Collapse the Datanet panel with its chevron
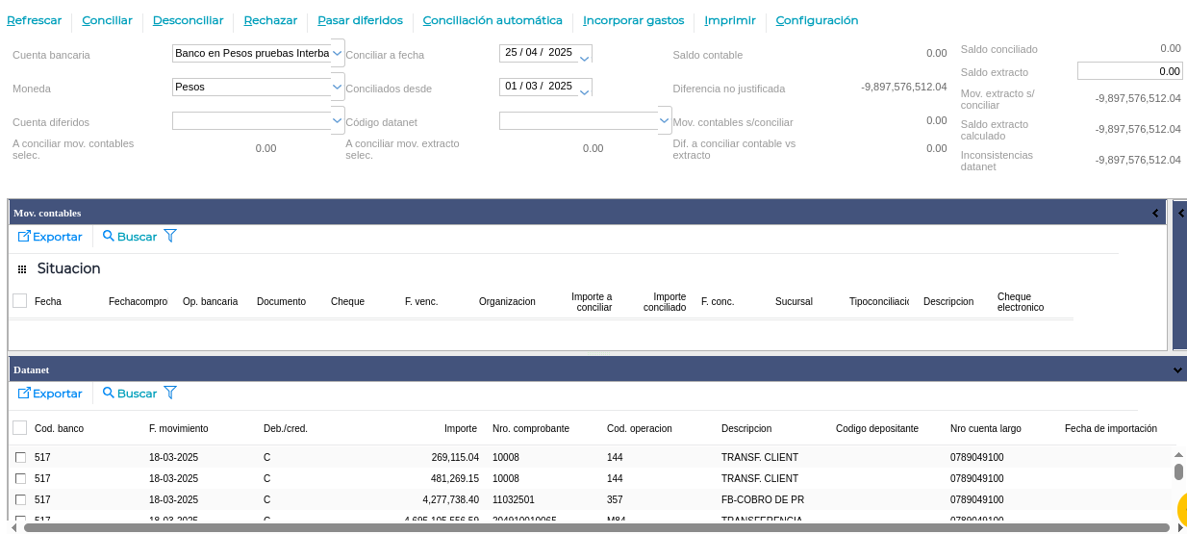Viewport: 1187px width, 534px height. point(1177,369)
